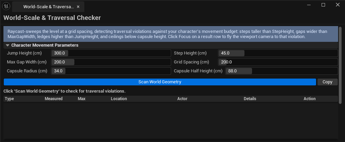The image size is (345, 142).
Task: Sort results by Measured column header
Action: 54,99
